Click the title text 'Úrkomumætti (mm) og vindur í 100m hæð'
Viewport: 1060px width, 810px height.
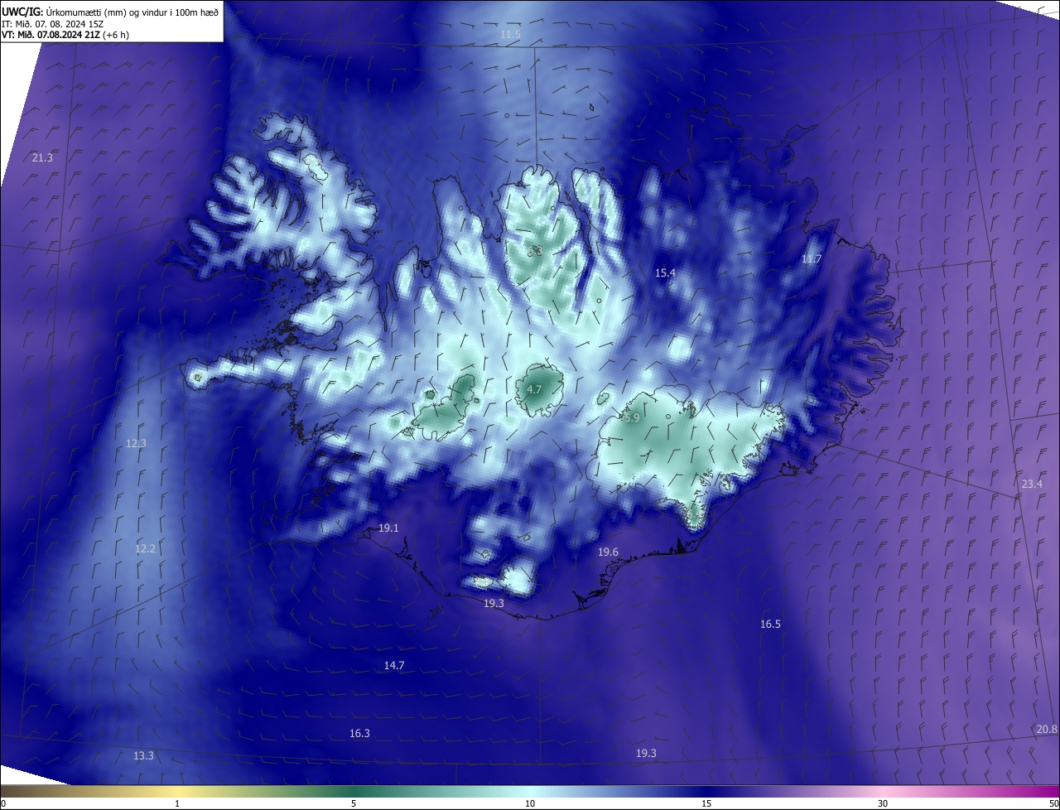coord(132,12)
